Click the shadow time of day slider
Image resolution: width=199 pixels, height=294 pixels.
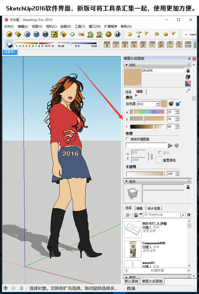pyautogui.click(x=77, y=44)
